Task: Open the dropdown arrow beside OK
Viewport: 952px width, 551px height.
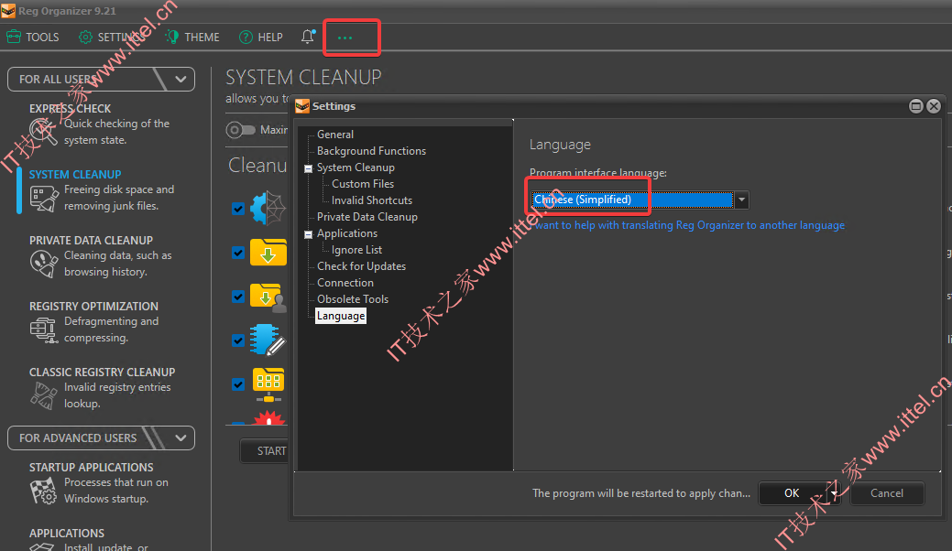Action: (x=835, y=493)
